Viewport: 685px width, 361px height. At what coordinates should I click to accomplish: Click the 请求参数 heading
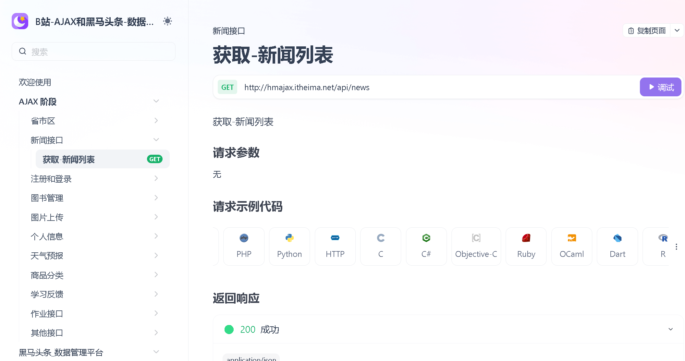pyautogui.click(x=236, y=152)
